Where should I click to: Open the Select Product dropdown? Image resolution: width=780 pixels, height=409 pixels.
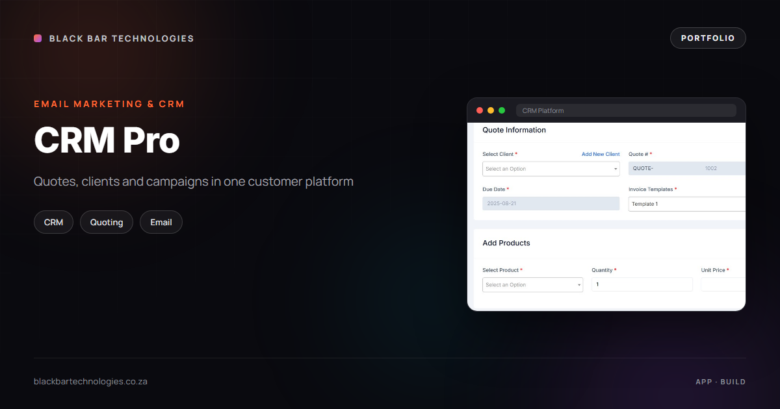click(533, 285)
